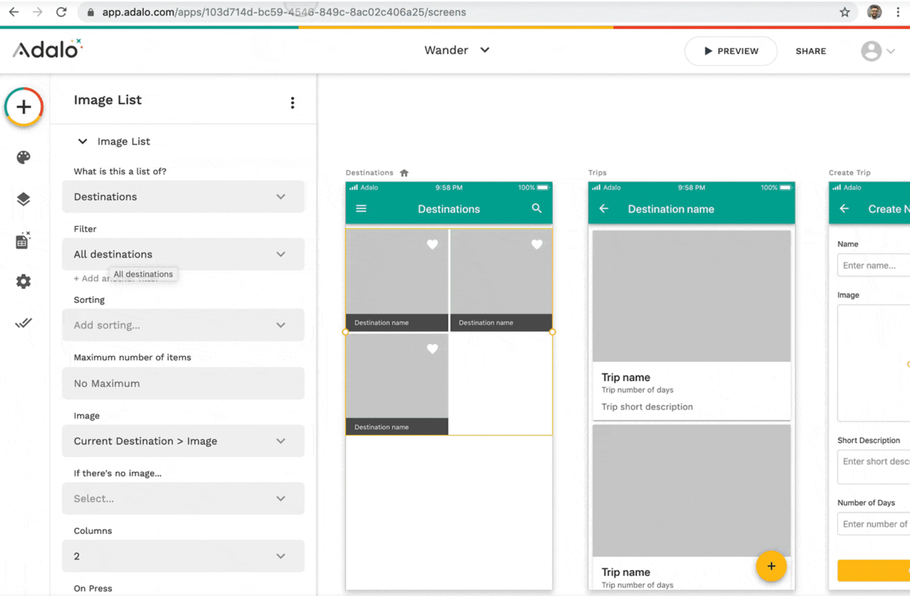Click the Enter number of days field
This screenshot has width=910, height=596.
[874, 524]
